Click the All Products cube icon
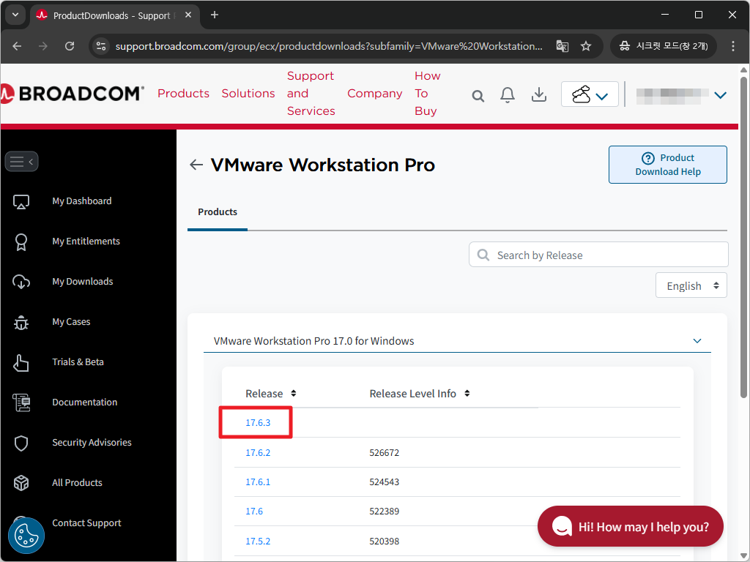The image size is (750, 562). coord(21,483)
